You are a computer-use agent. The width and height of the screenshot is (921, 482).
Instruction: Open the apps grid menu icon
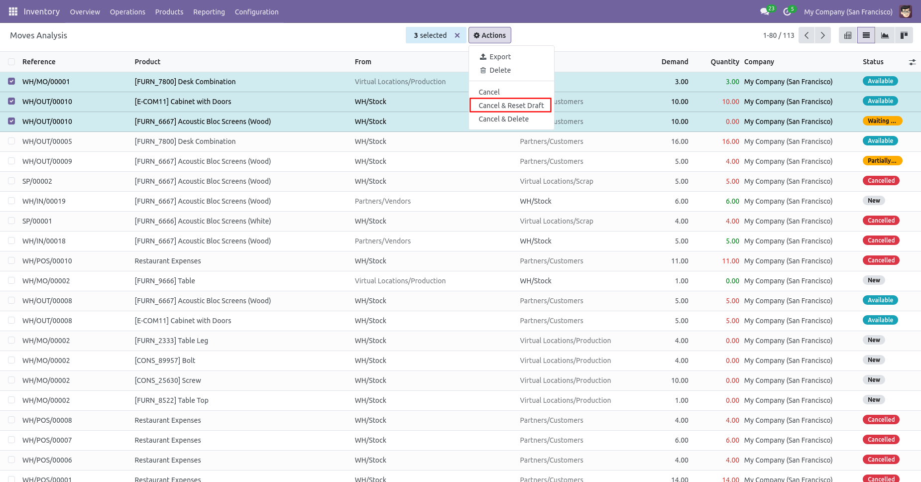tap(13, 11)
